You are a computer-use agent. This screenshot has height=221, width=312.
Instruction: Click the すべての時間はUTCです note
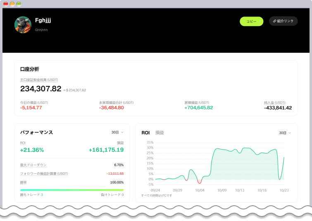157,195
